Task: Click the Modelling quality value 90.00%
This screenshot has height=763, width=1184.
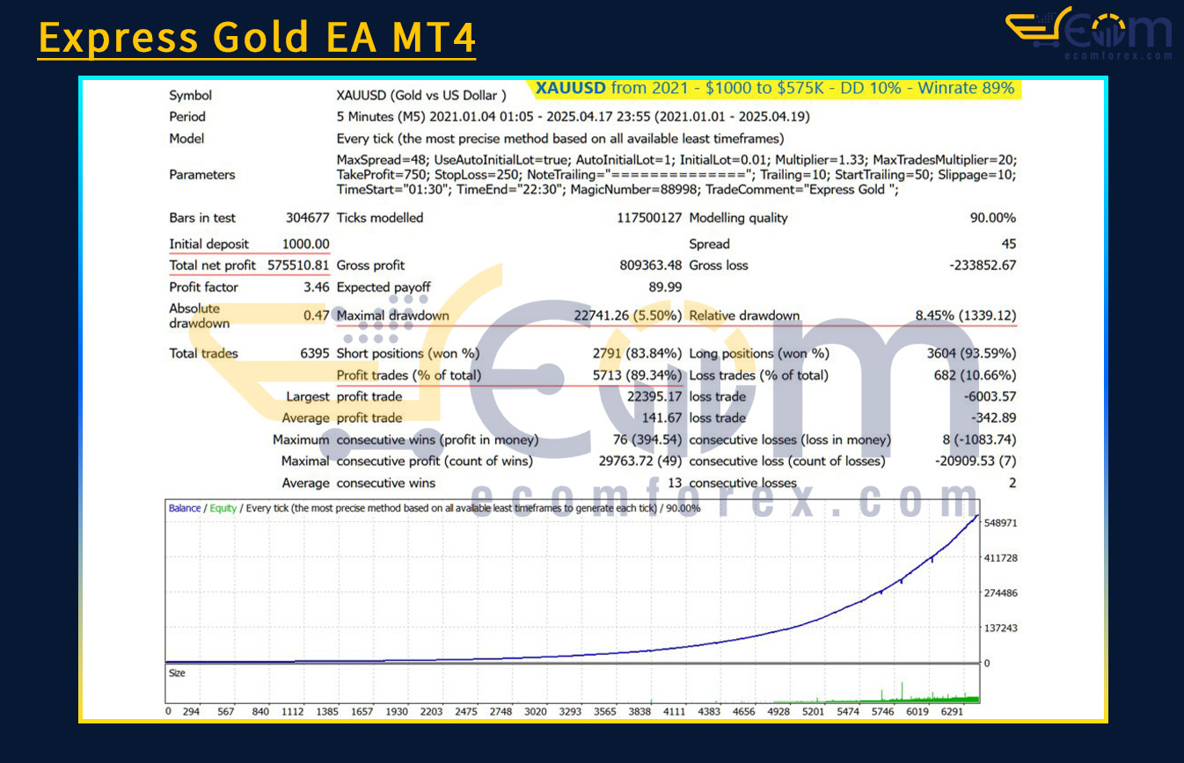Action: 992,218
